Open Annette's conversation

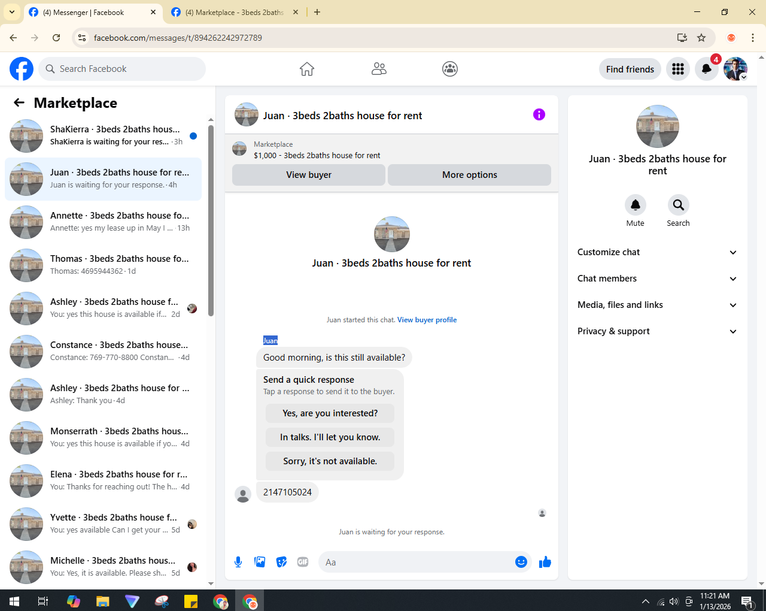[103, 222]
